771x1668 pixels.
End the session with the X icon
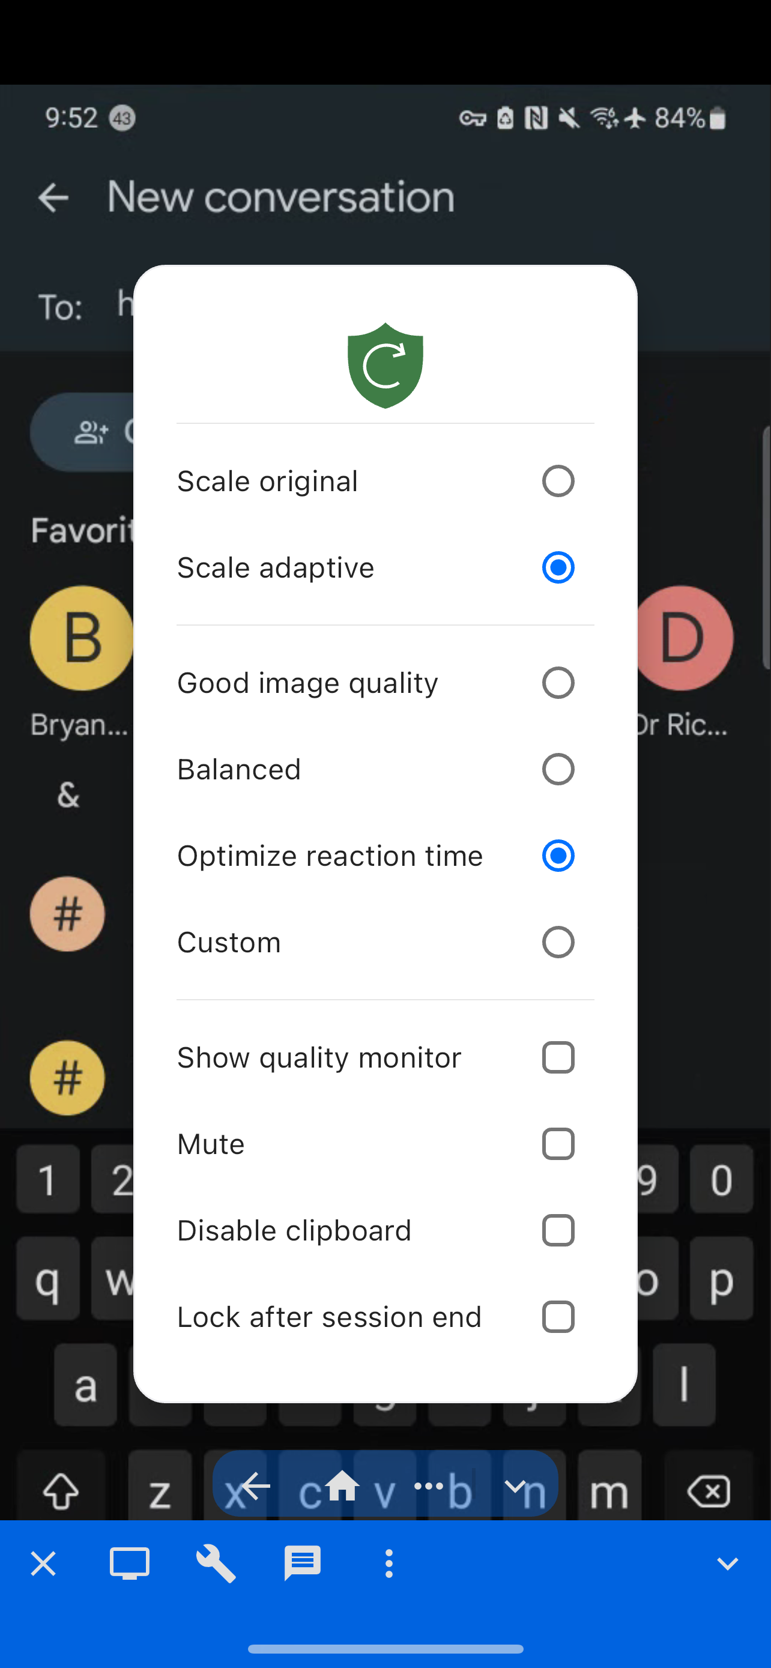point(43,1562)
